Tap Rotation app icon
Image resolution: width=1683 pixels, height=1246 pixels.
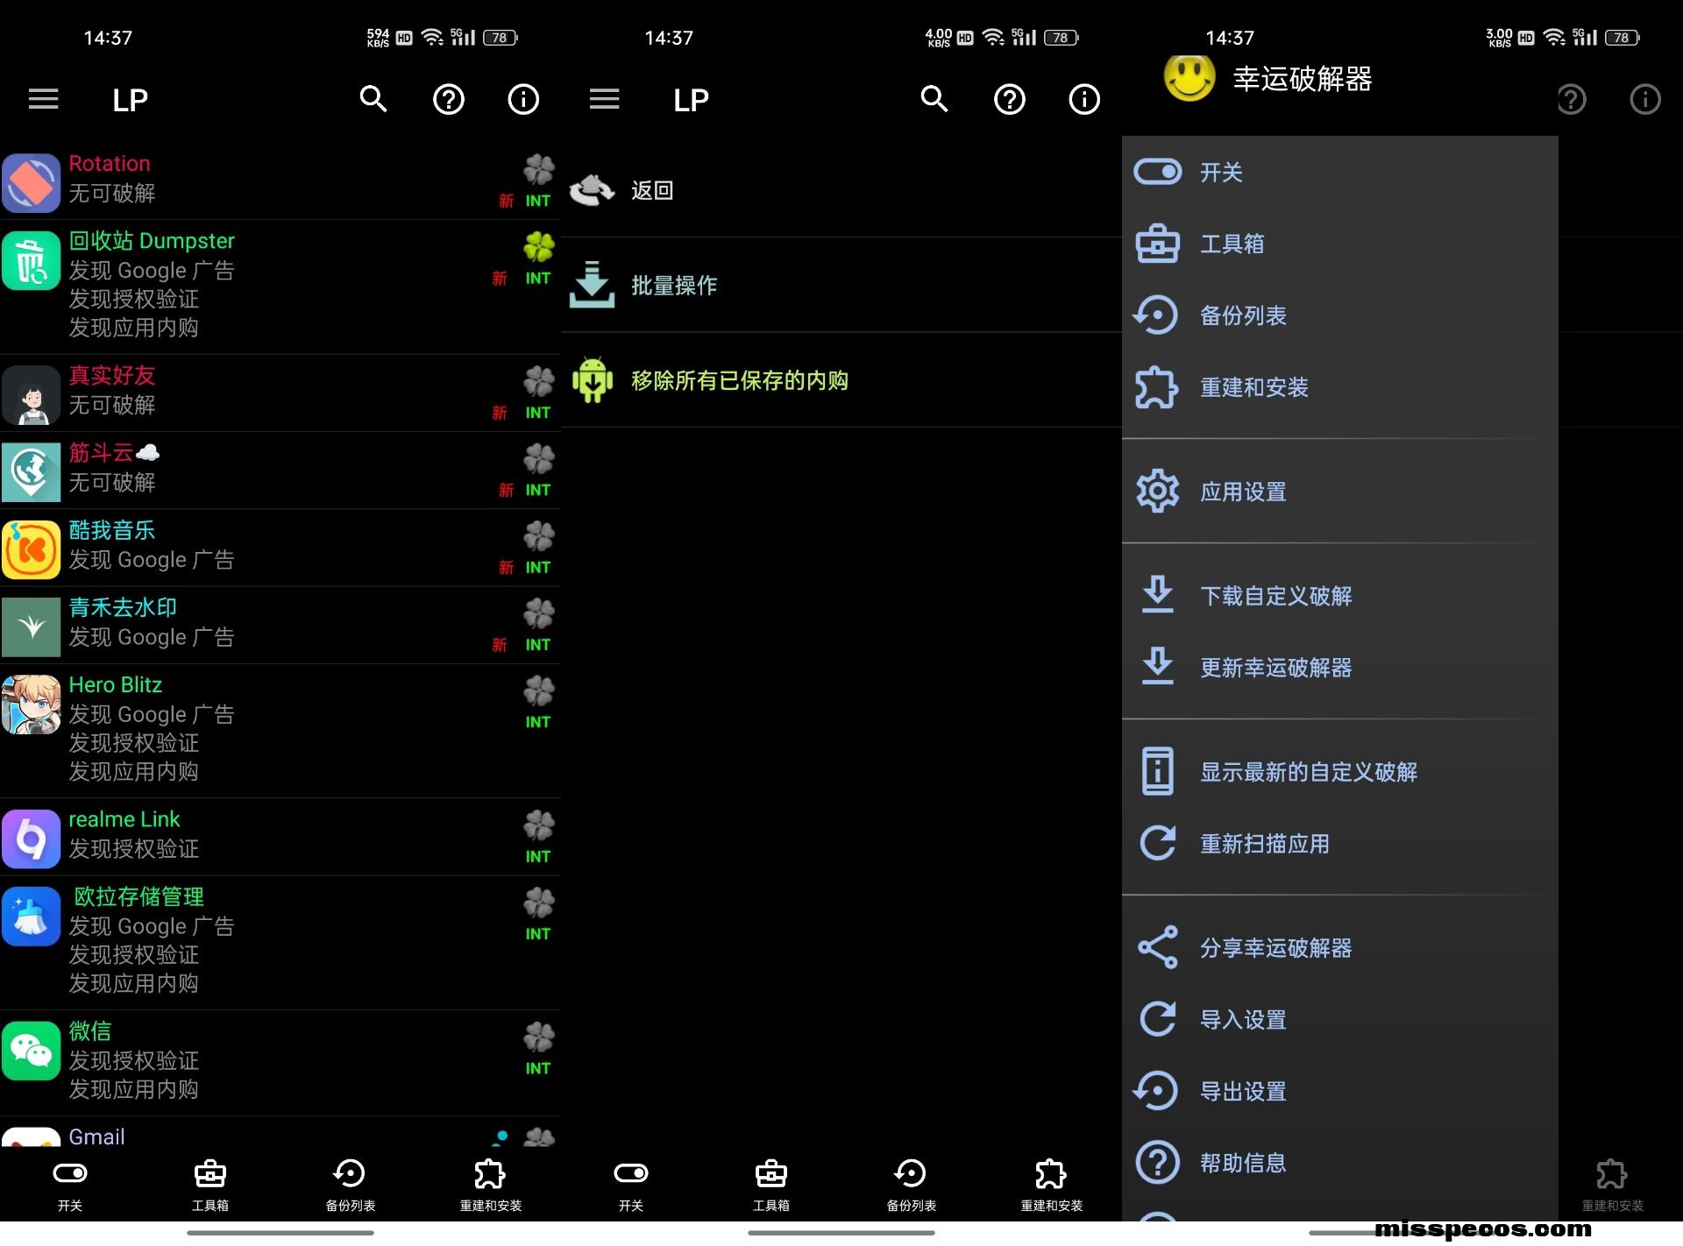(32, 183)
